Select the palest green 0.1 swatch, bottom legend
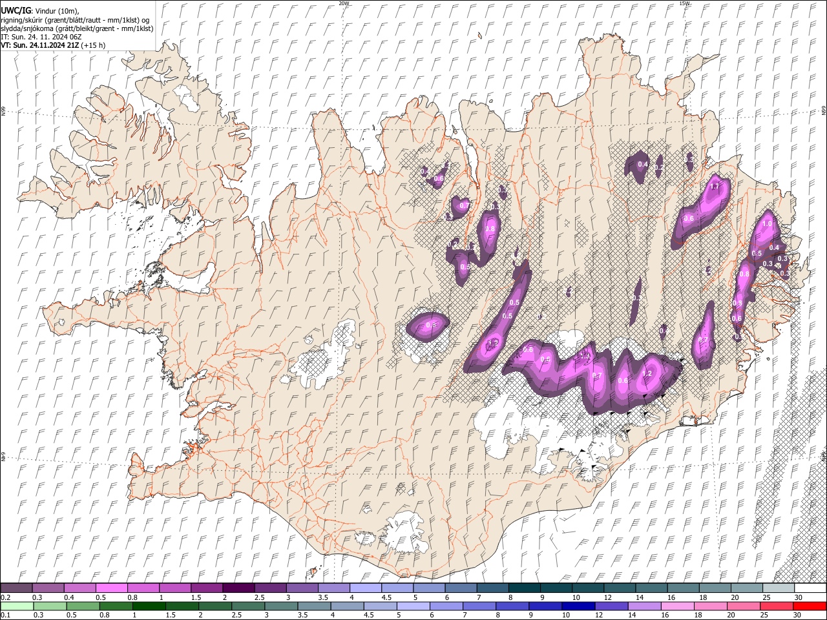827x620 pixels. [17, 606]
